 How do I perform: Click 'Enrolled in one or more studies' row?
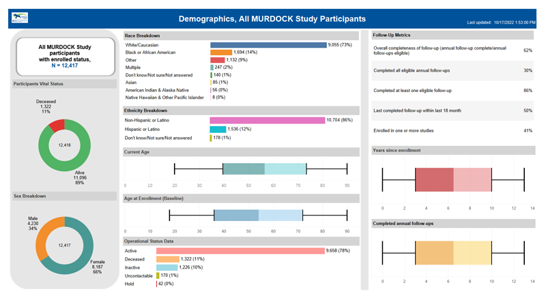453,131
